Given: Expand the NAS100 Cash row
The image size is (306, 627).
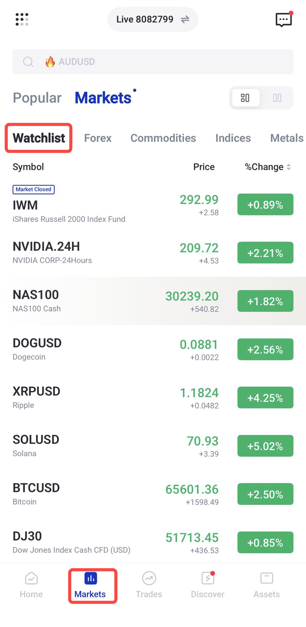Looking at the screenshot, I should pos(153,301).
